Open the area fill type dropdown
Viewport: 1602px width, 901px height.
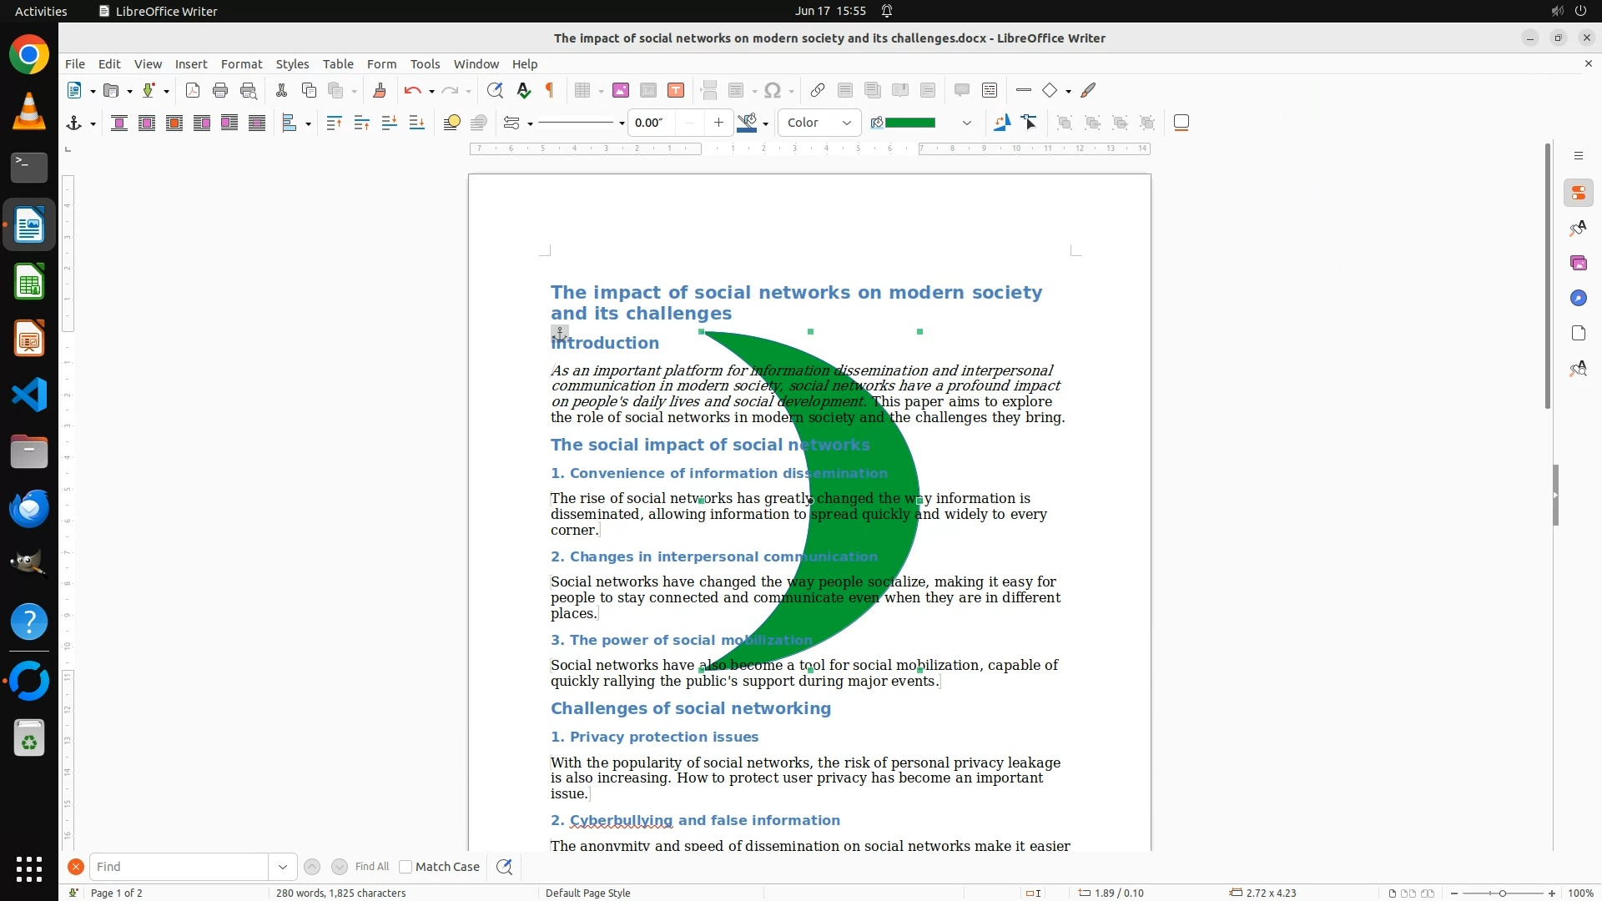click(x=819, y=123)
